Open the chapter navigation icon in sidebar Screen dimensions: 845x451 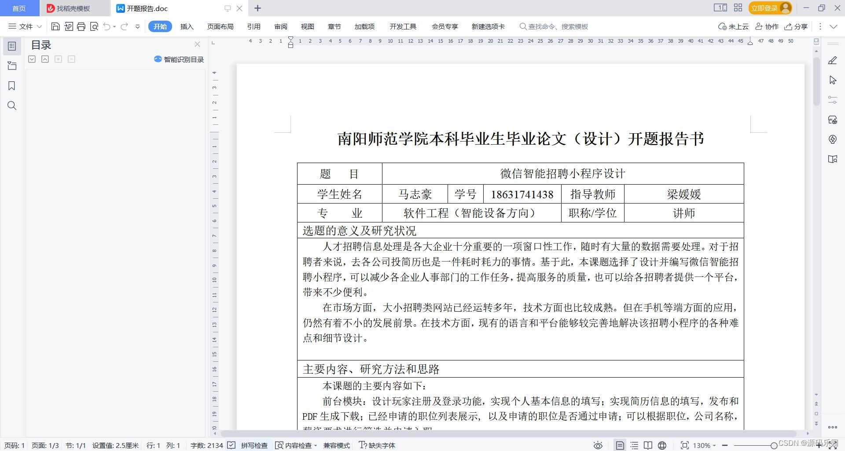point(12,66)
